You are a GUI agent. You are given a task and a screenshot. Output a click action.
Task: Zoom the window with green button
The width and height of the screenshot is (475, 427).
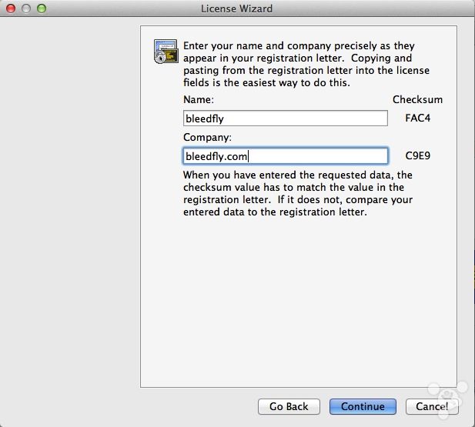click(x=42, y=8)
